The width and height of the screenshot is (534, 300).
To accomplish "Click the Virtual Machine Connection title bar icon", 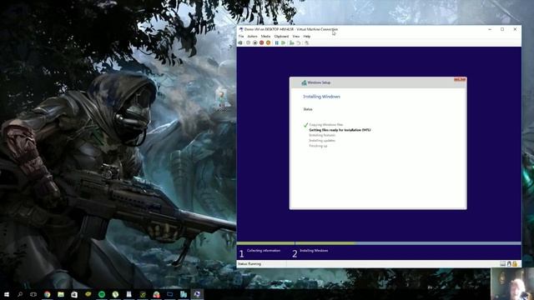I will tap(241, 30).
